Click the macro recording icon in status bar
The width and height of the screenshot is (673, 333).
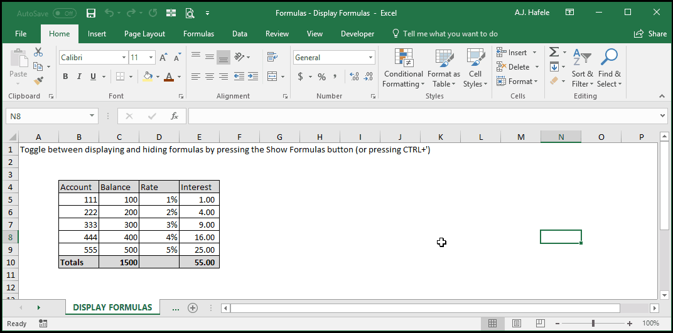43,323
